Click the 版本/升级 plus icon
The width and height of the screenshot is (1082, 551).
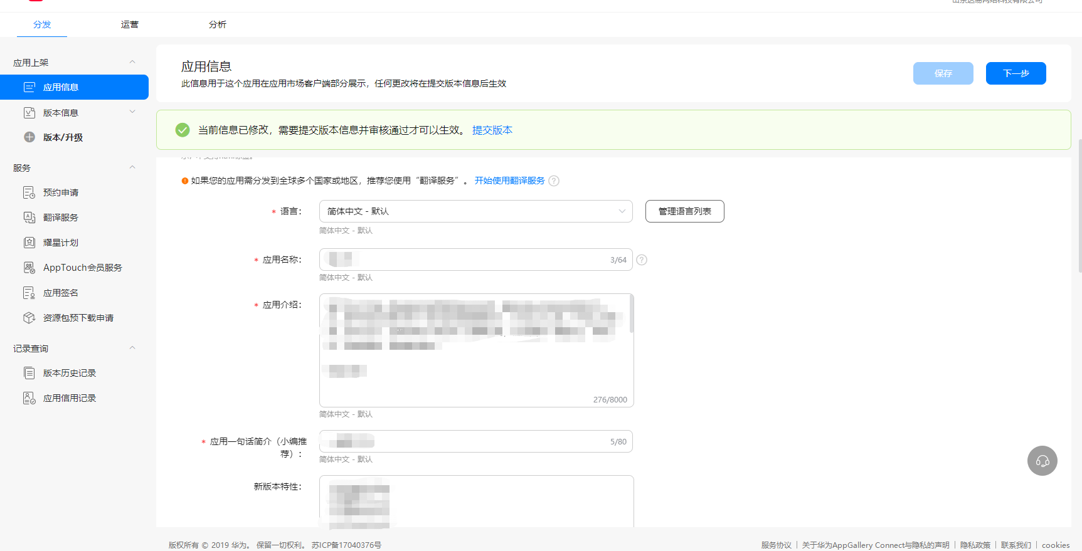coord(29,137)
